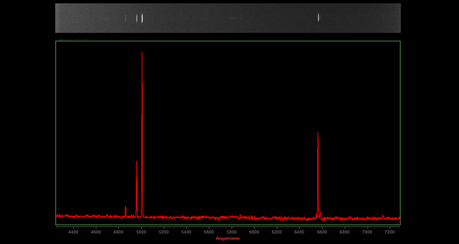459x244 pixels.
Task: Select the 4800 wavelength tick label
Action: pos(118,232)
